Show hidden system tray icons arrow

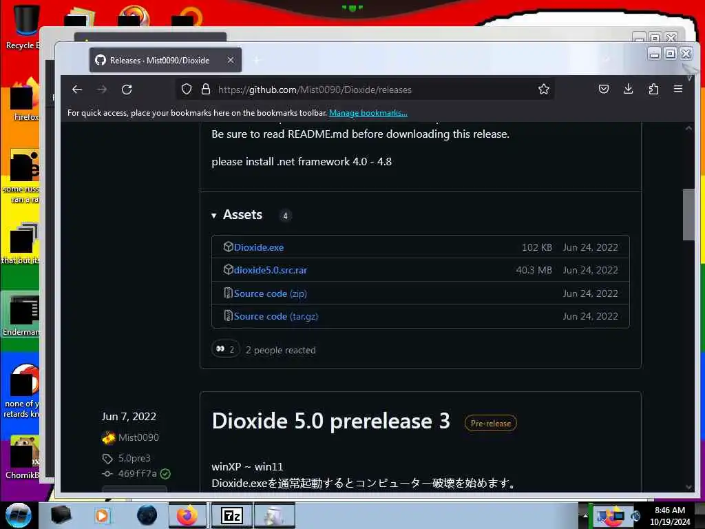point(585,516)
